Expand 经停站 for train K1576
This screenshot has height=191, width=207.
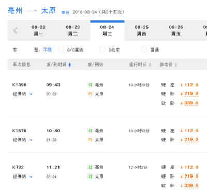click(23, 140)
